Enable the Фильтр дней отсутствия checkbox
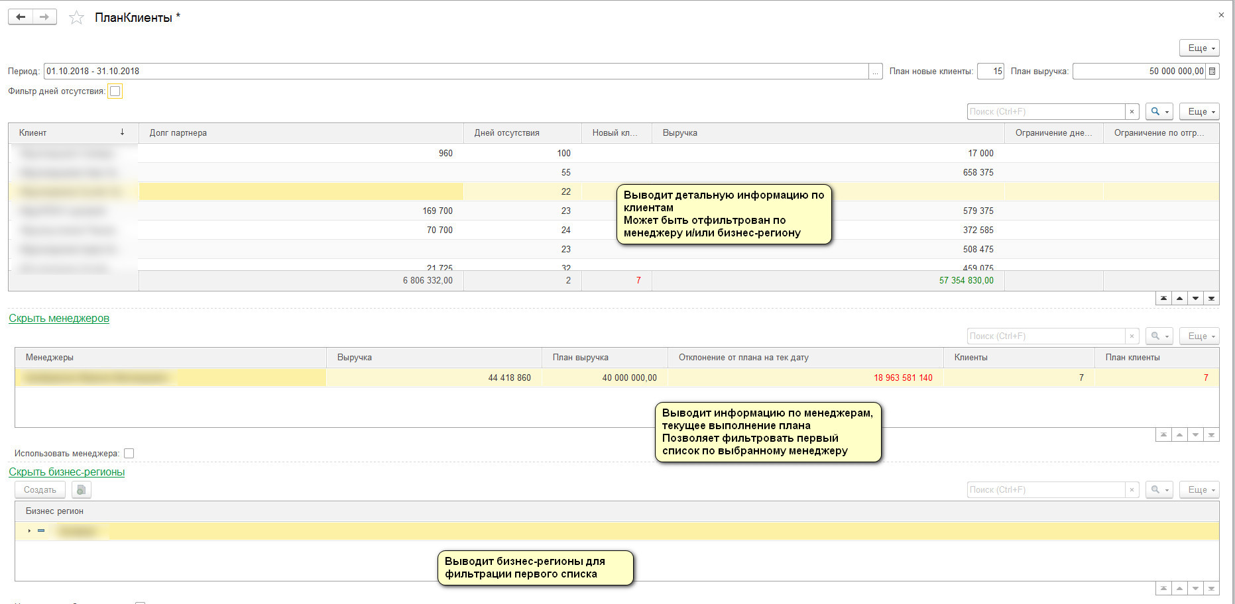This screenshot has height=604, width=1235. [115, 91]
